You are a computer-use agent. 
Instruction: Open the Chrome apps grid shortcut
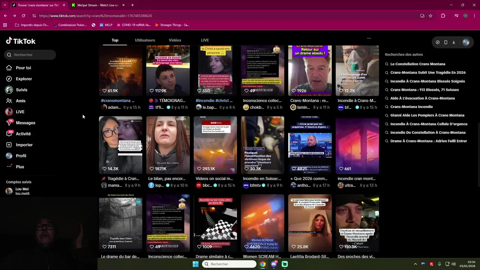coord(5,25)
